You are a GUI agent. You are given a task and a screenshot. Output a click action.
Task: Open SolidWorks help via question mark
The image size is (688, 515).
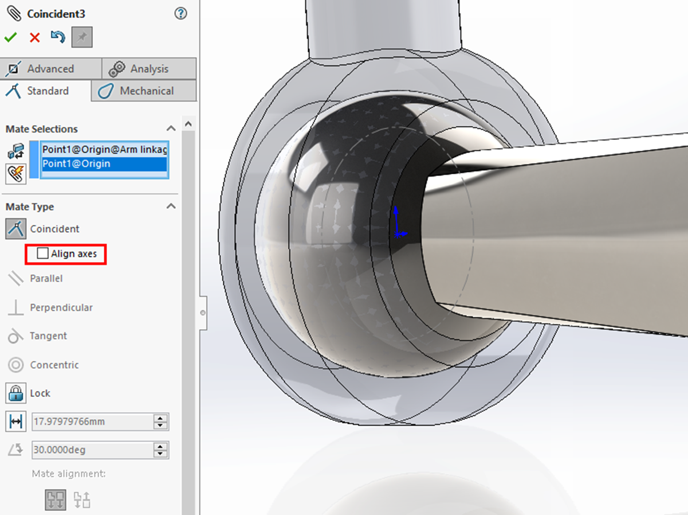click(180, 14)
